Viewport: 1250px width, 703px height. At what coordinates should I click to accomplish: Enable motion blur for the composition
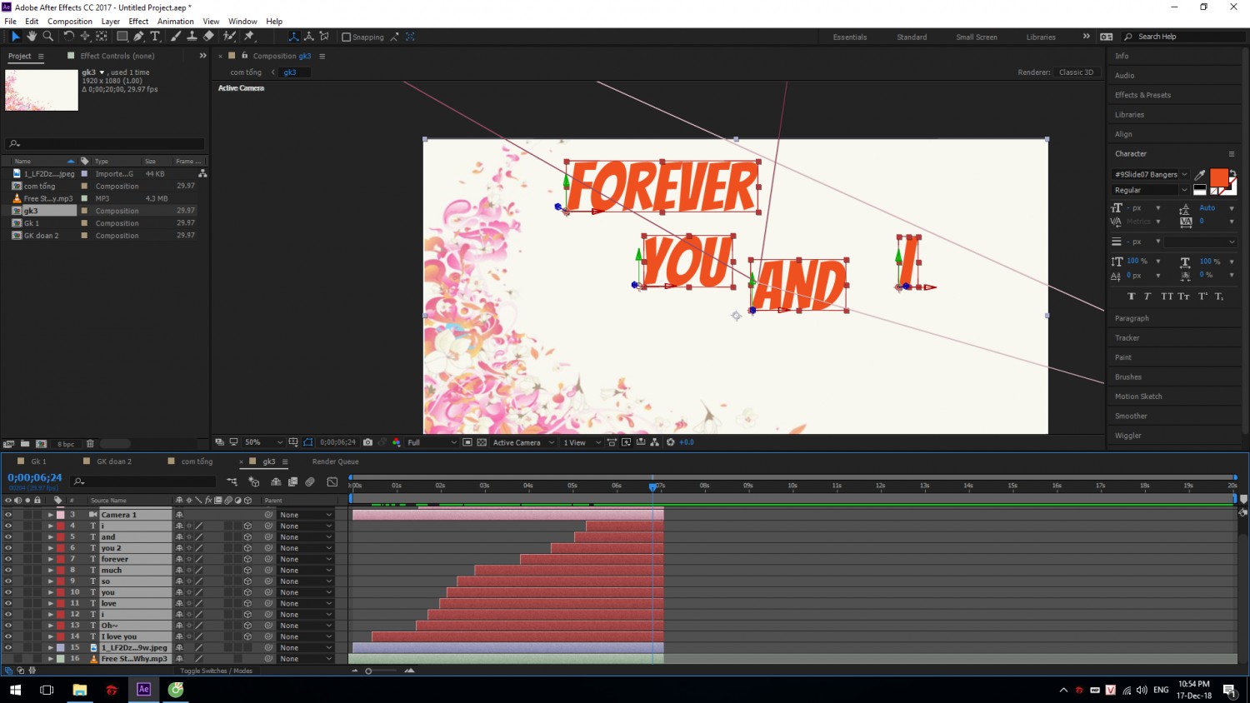310,481
